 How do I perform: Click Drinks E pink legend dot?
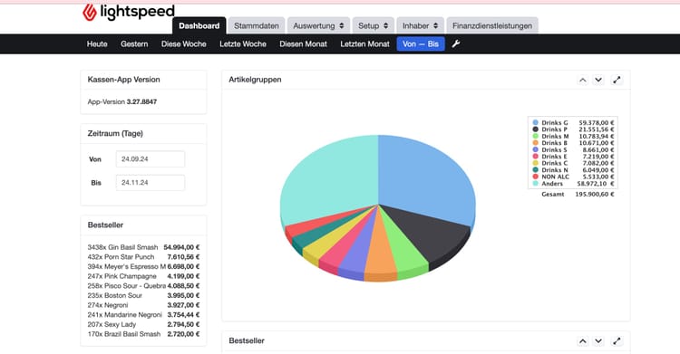coord(536,157)
